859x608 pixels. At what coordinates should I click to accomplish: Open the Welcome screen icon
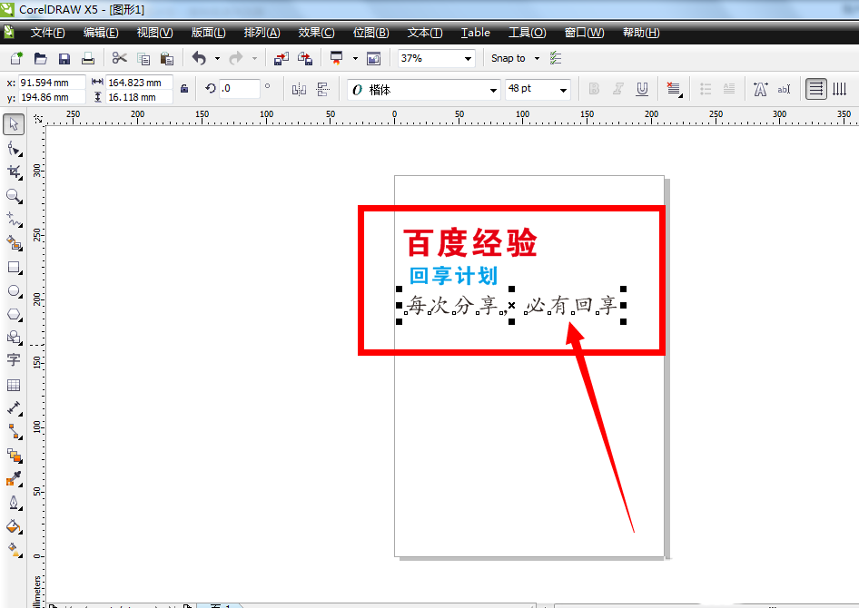[373, 58]
